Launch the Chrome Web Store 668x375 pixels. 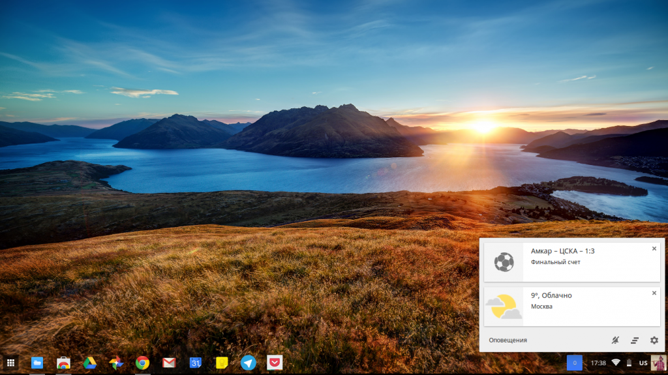[x=63, y=363]
